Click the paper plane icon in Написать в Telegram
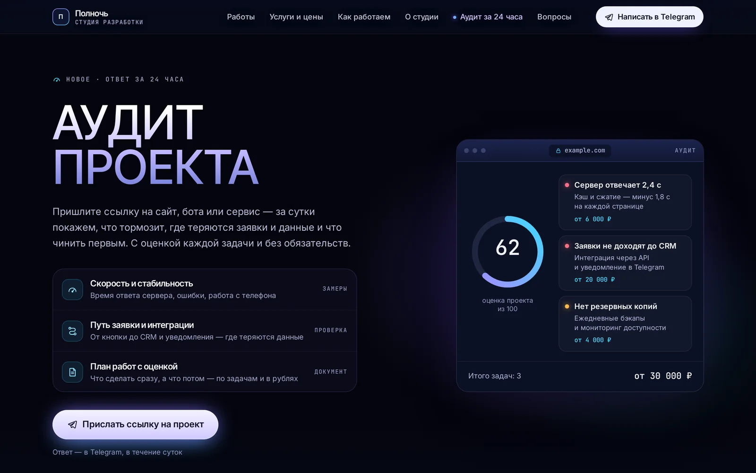This screenshot has width=756, height=473. pyautogui.click(x=609, y=17)
